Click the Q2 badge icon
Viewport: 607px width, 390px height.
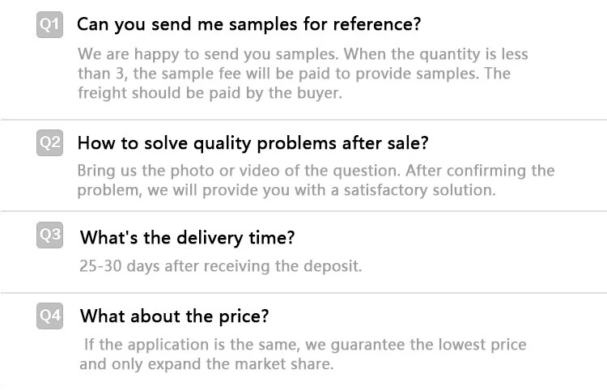(49, 143)
